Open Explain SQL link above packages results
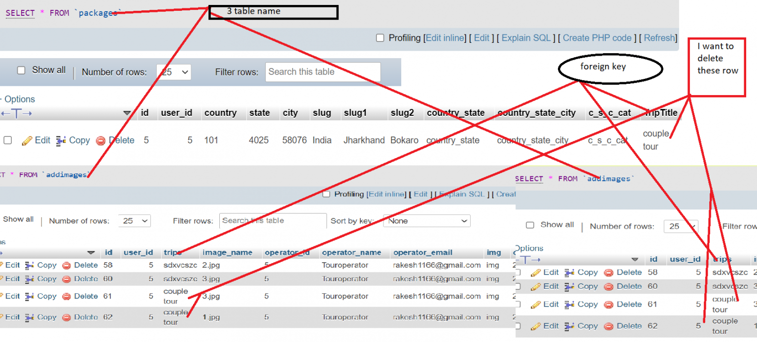This screenshot has width=757, height=342. click(x=526, y=38)
